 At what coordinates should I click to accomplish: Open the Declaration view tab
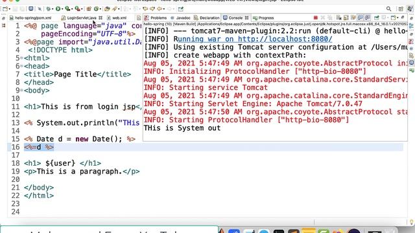click(207, 17)
